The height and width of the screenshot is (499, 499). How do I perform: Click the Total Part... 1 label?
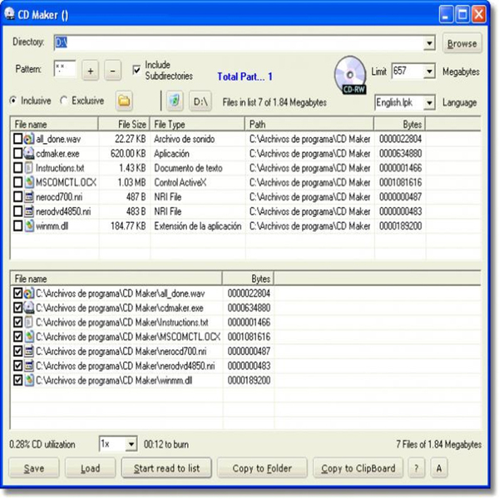pos(245,77)
